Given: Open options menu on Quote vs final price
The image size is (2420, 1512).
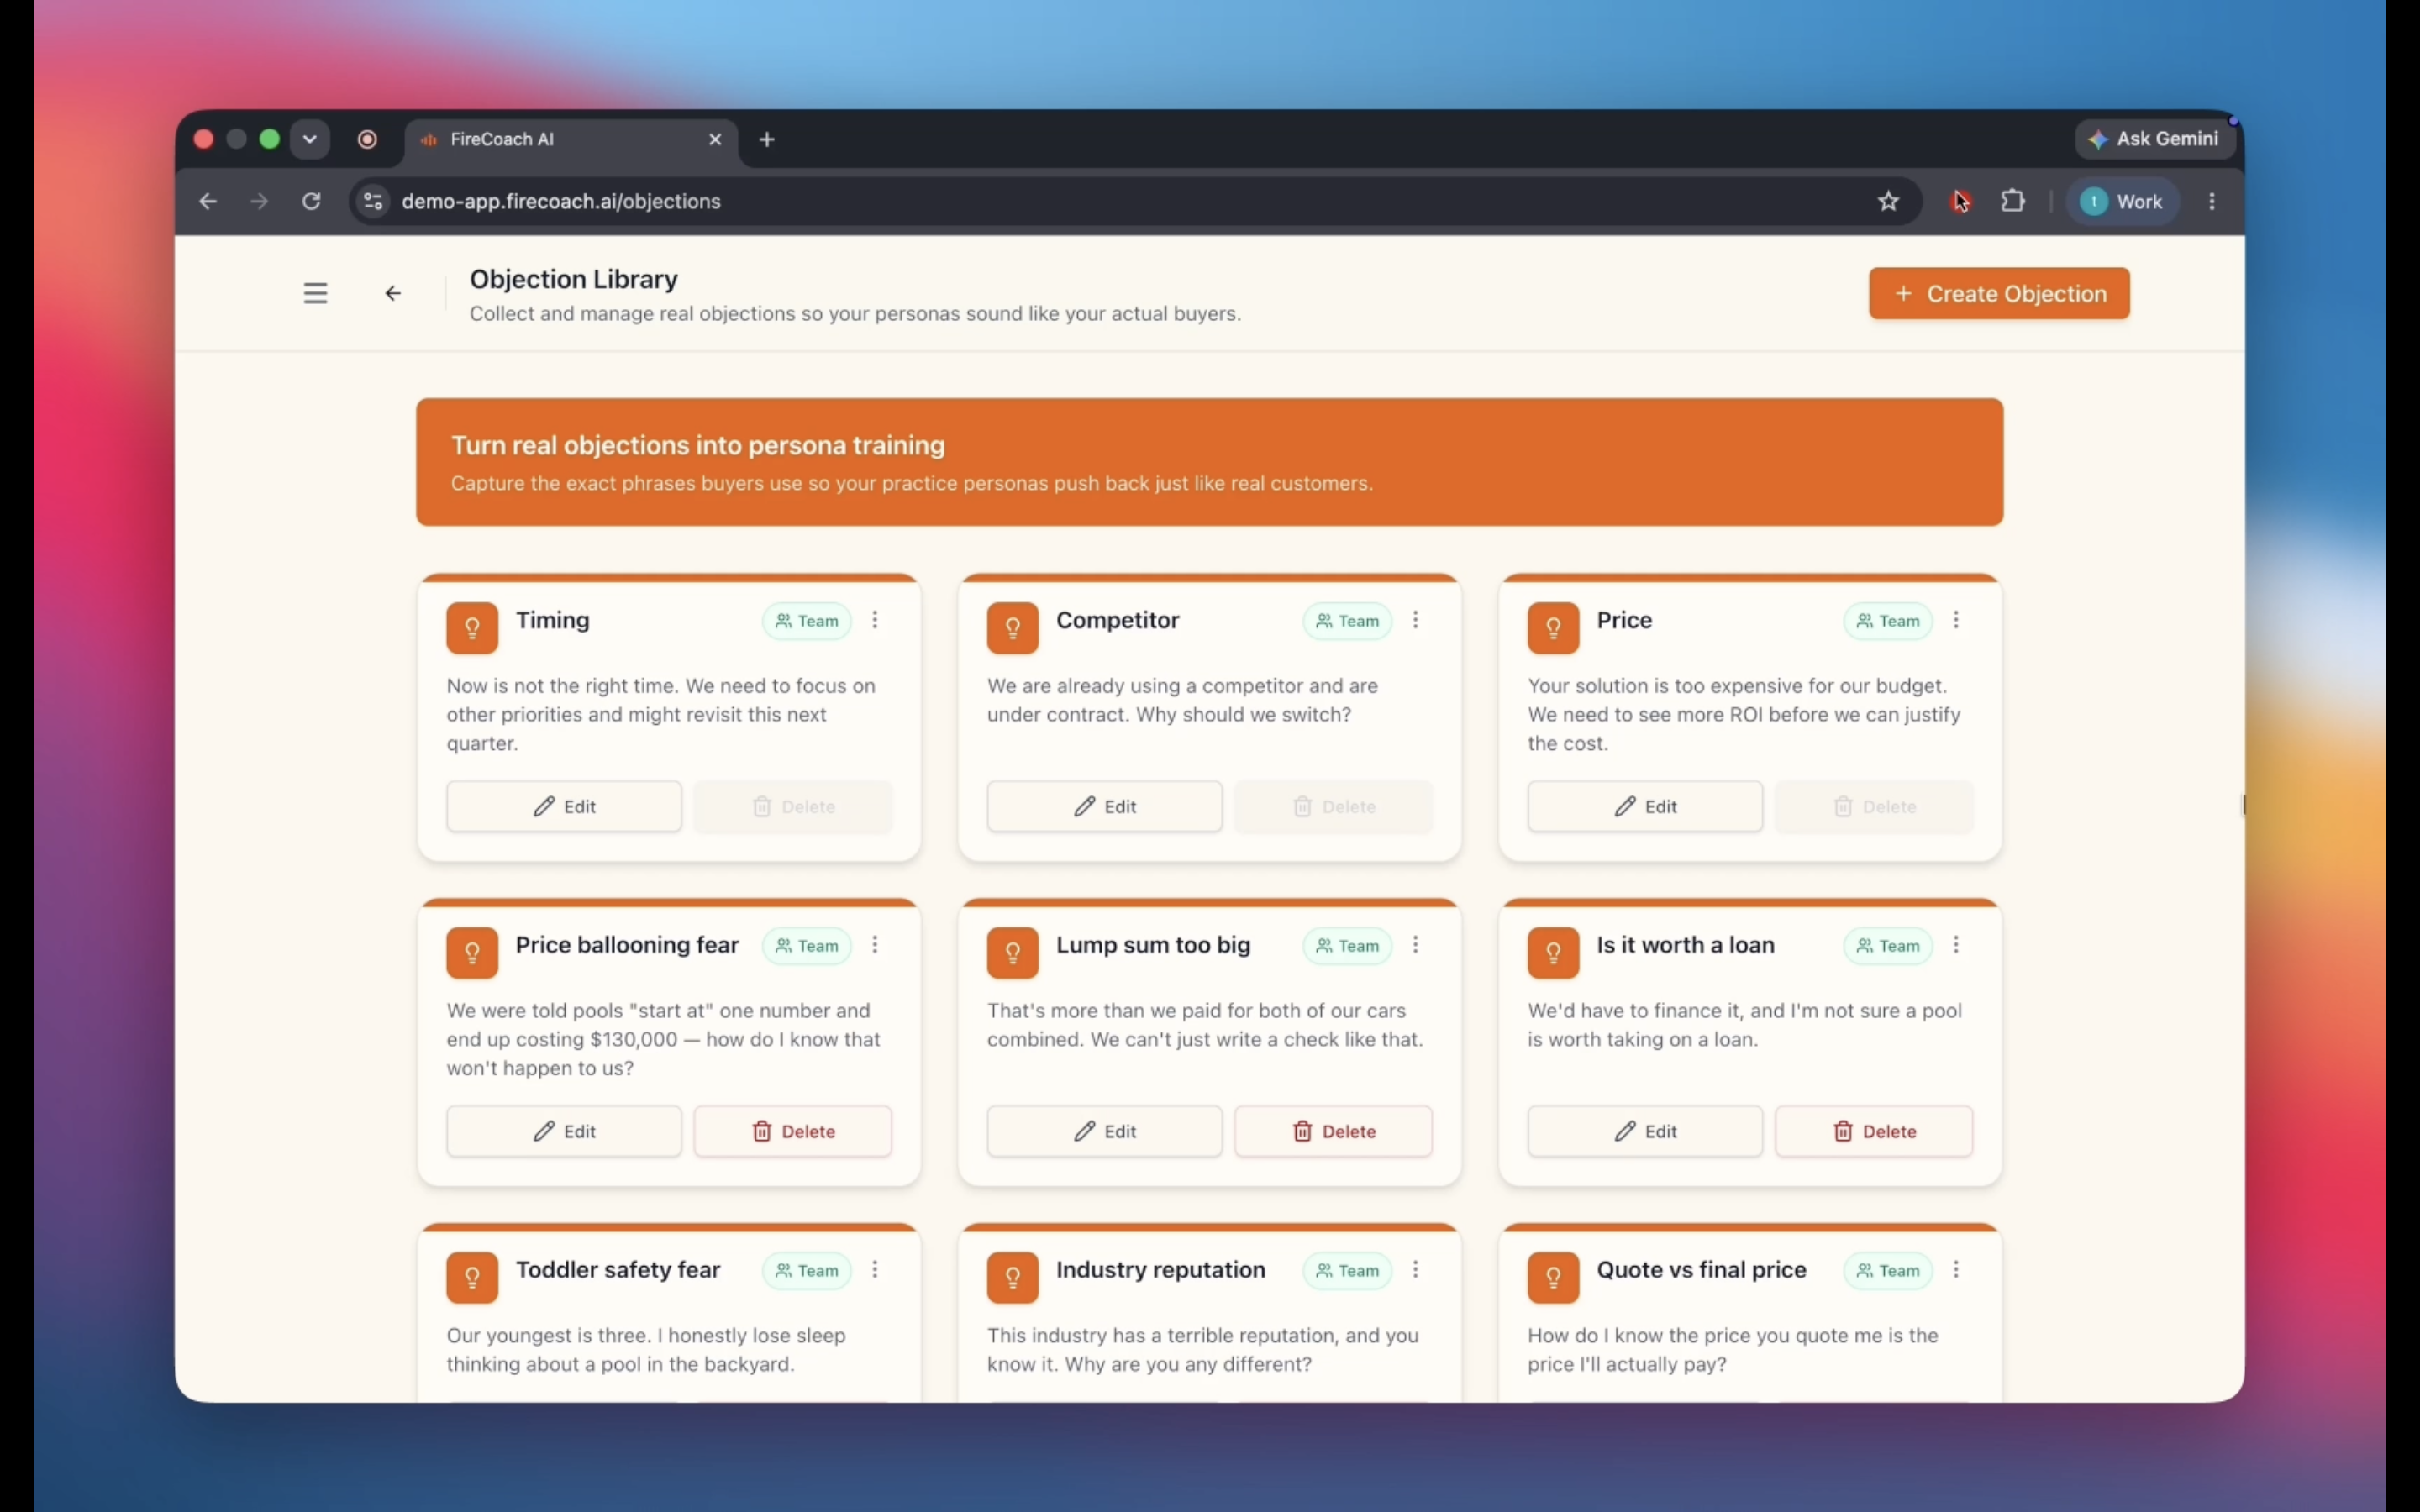Looking at the screenshot, I should coord(1956,1270).
